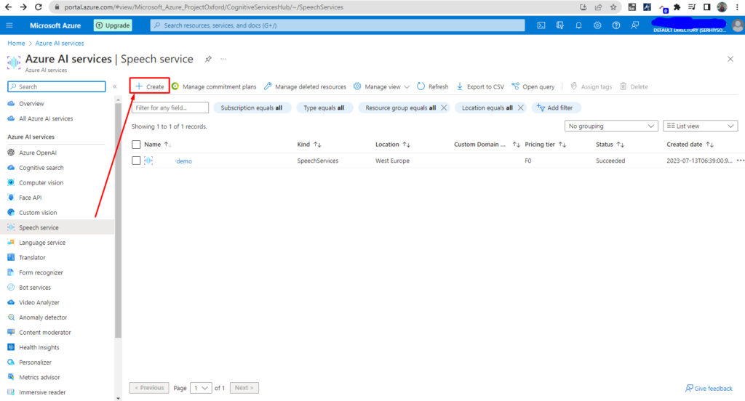
Task: Sort the table by the Status column
Action: [610, 145]
